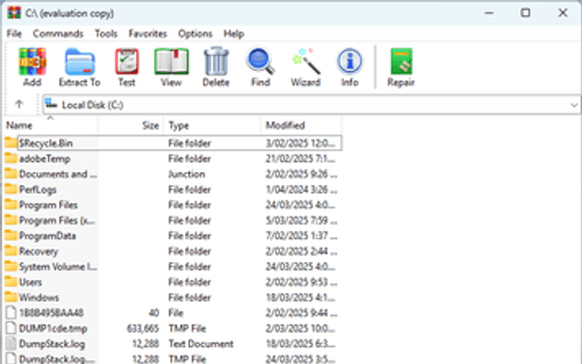Maximize the WinRAR window
Screen dimensions: 582x364
tap(526, 13)
